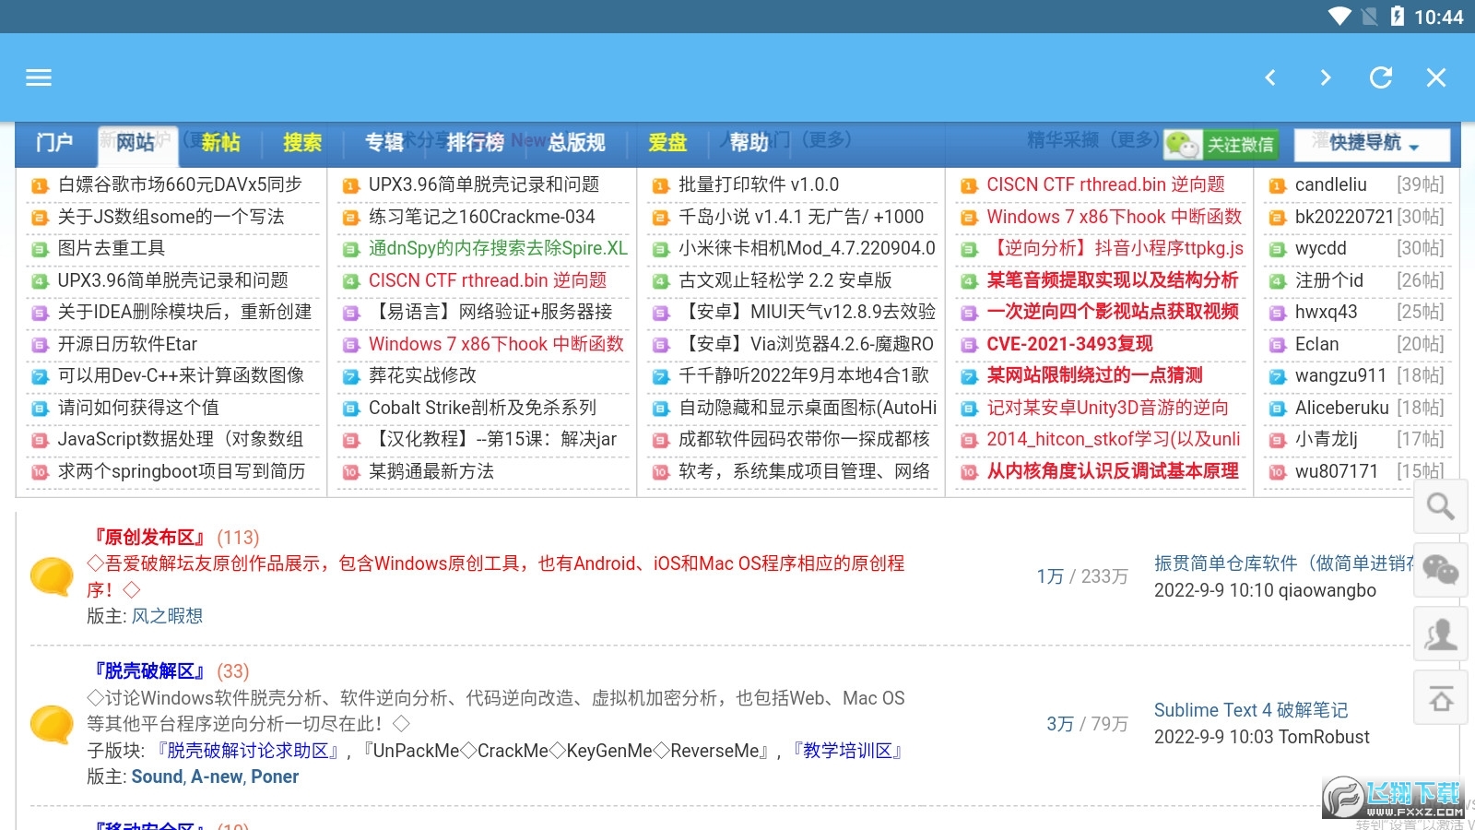Open post 古文观止轻松学 2.2 安卓版

pos(785,280)
